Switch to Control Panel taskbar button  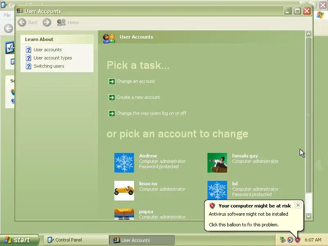pyautogui.click(x=76, y=240)
